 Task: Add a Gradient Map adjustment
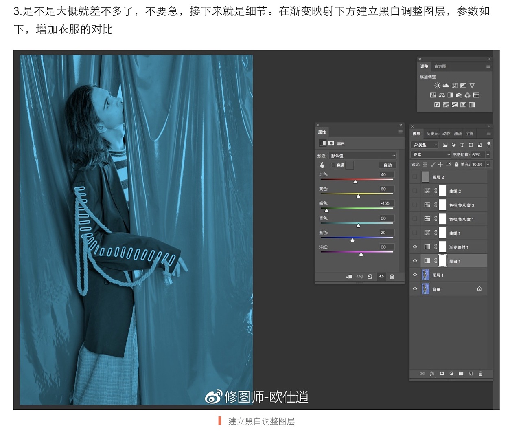472,105
